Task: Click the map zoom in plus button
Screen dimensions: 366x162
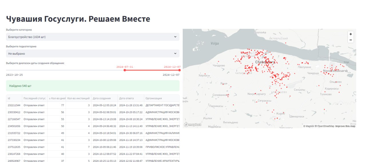Action: click(x=351, y=34)
